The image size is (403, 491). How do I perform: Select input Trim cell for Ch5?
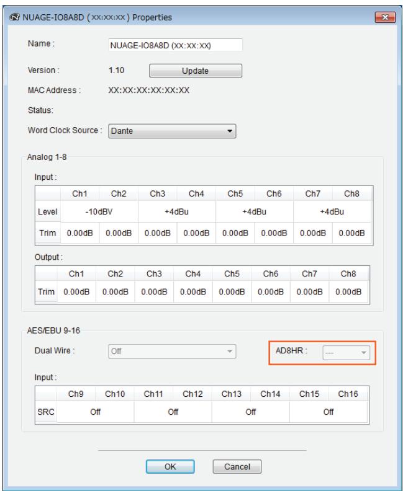[235, 233]
